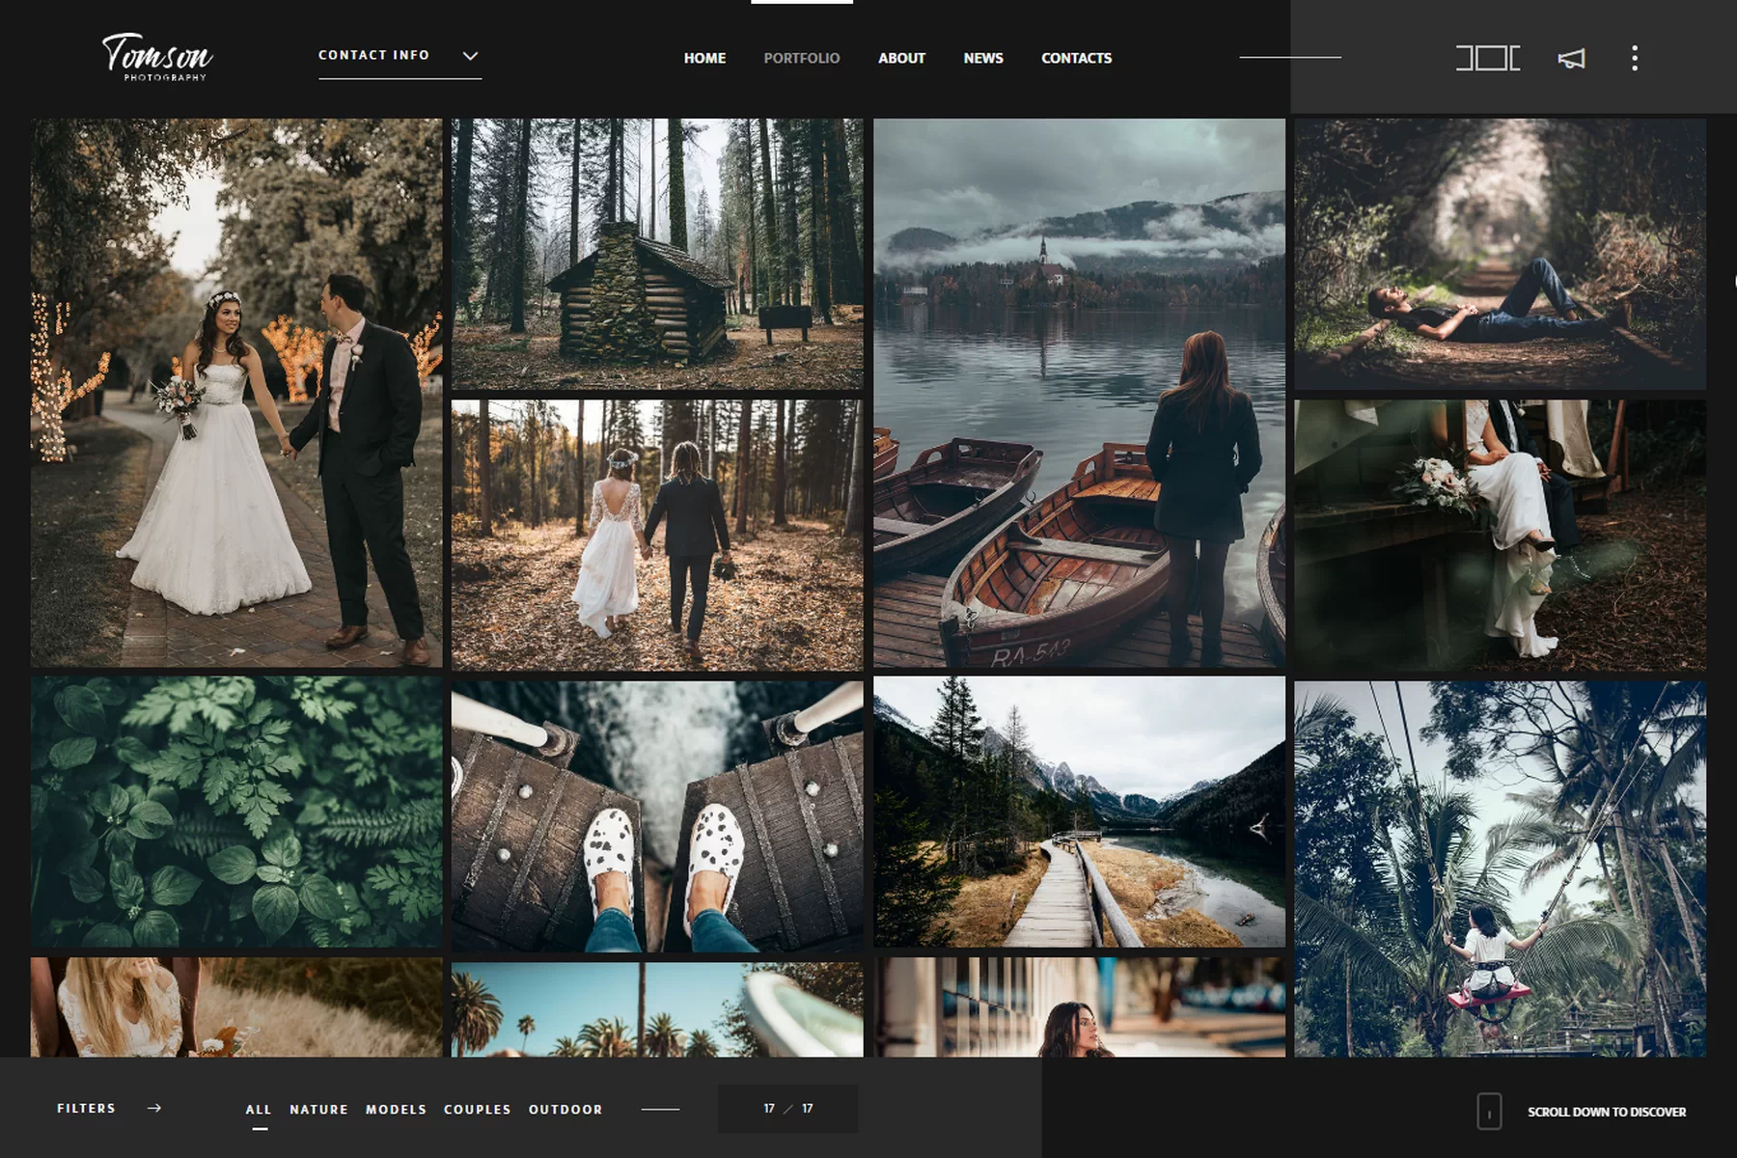The height and width of the screenshot is (1158, 1737).
Task: Open the About page
Action: [901, 58]
